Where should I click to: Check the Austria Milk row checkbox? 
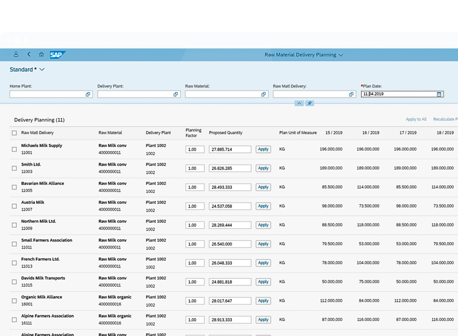[14, 206]
